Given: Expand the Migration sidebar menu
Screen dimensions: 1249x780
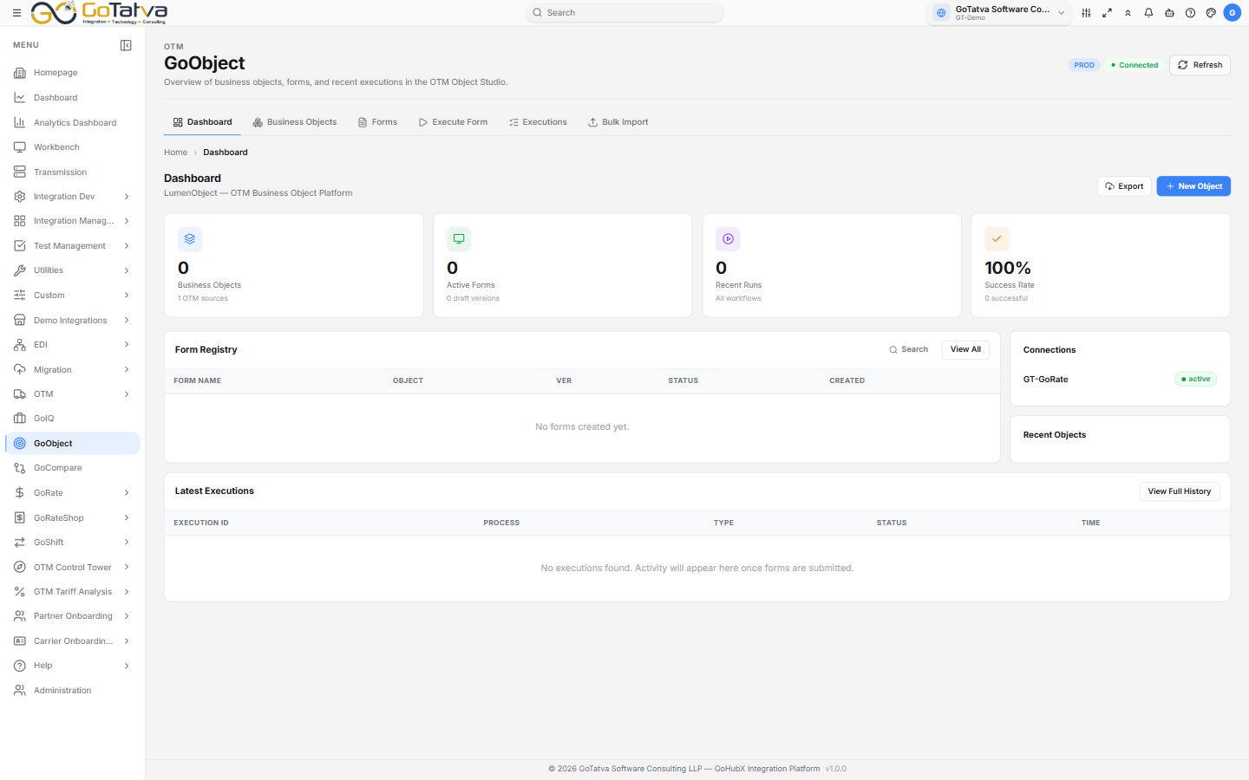Looking at the screenshot, I should (72, 370).
